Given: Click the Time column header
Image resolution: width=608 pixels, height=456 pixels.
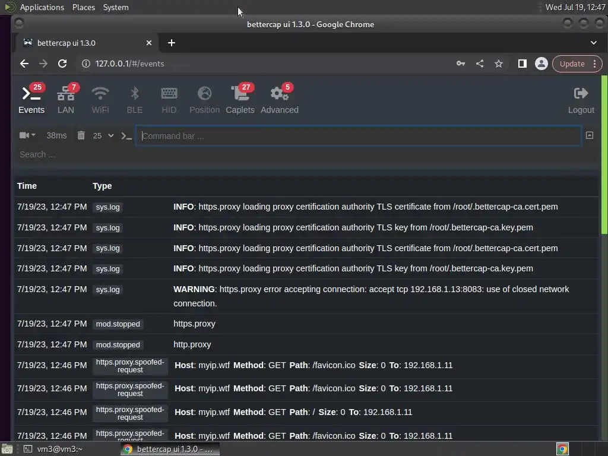Looking at the screenshot, I should coord(27,186).
